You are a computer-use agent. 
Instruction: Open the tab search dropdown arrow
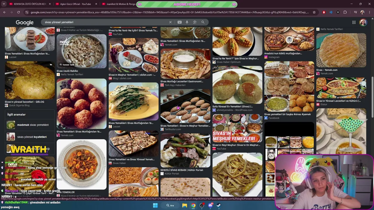[4, 4]
